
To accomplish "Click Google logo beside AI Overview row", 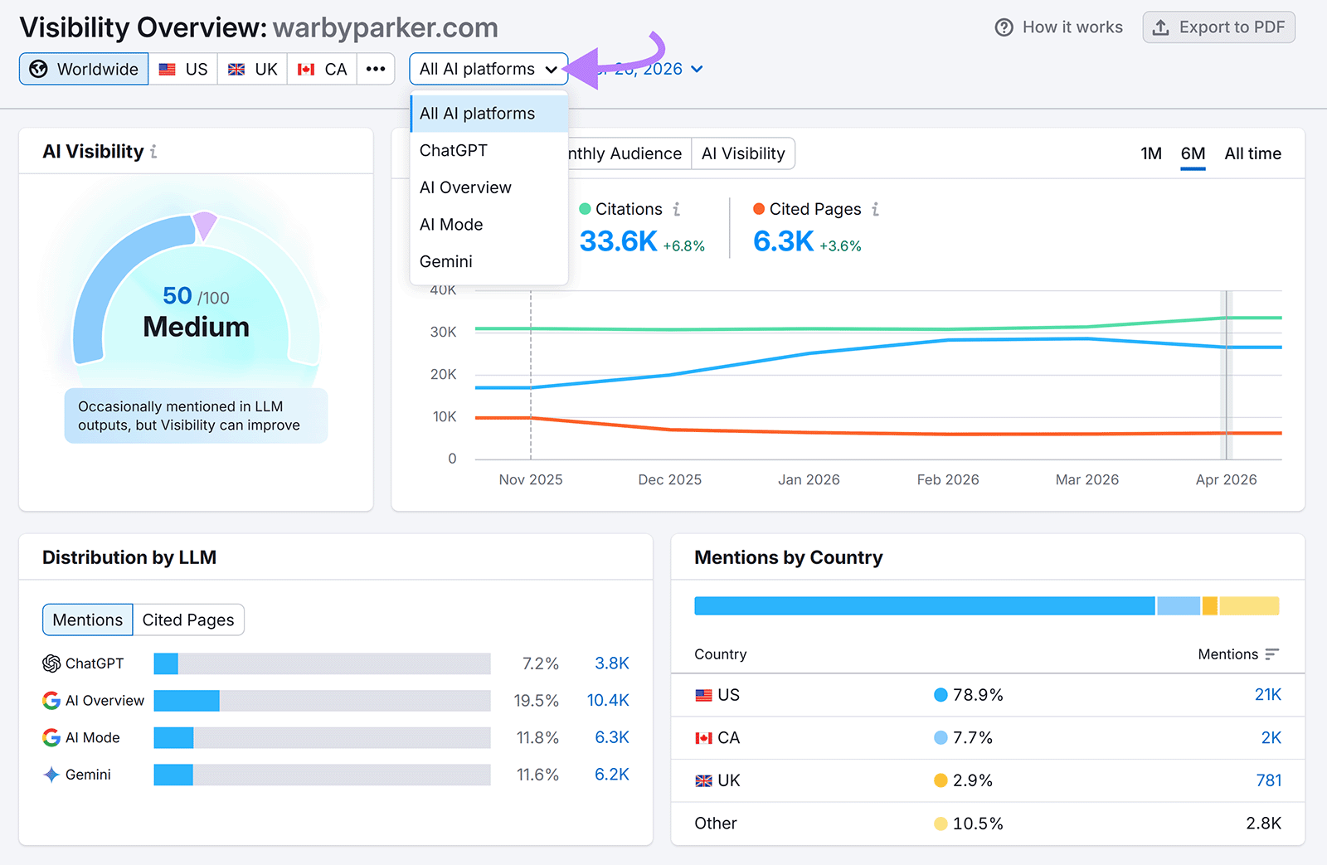I will coord(51,701).
